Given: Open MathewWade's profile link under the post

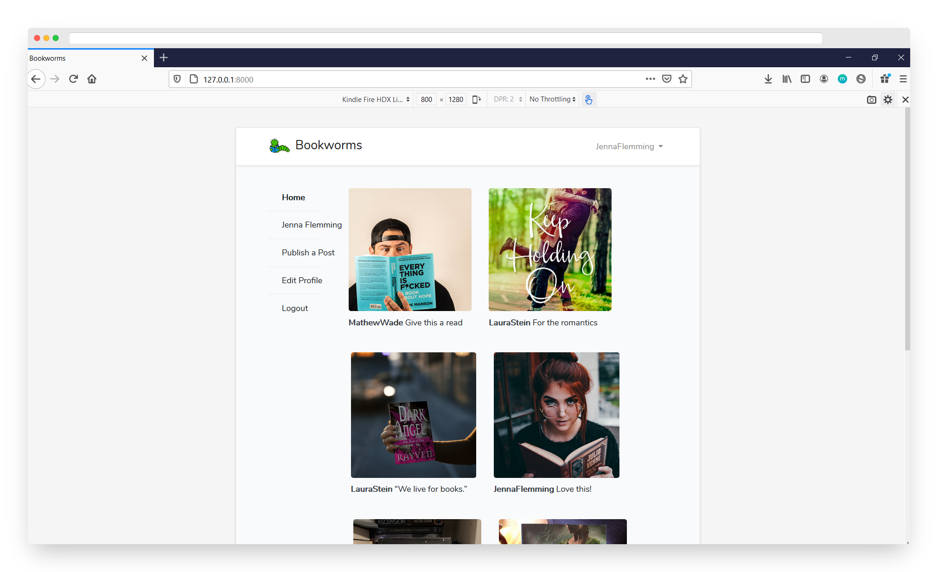Looking at the screenshot, I should pyautogui.click(x=376, y=323).
